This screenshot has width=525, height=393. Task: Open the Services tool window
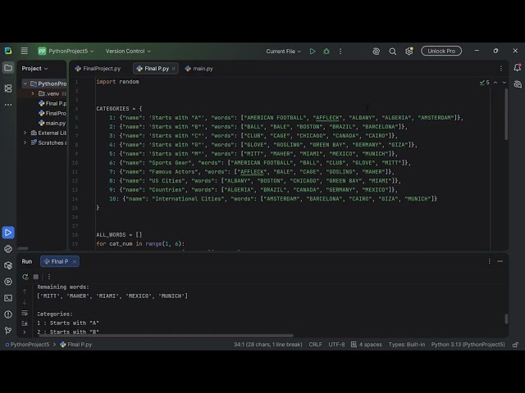point(8,282)
